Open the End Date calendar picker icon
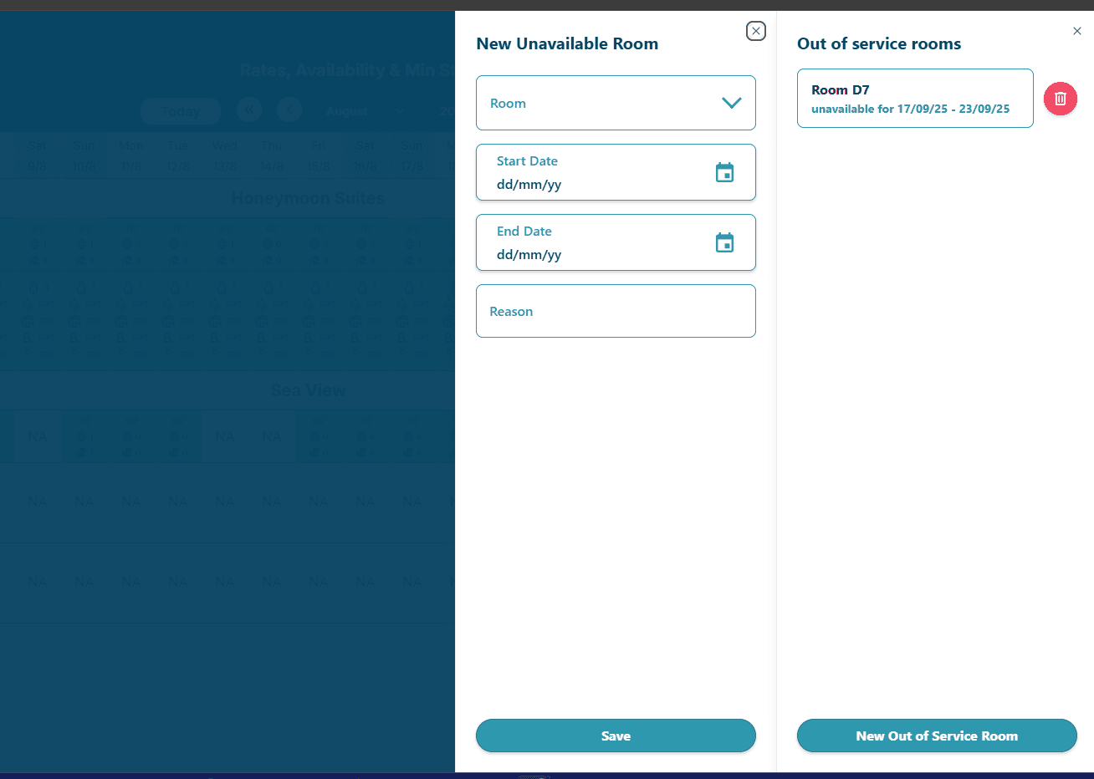 [724, 243]
